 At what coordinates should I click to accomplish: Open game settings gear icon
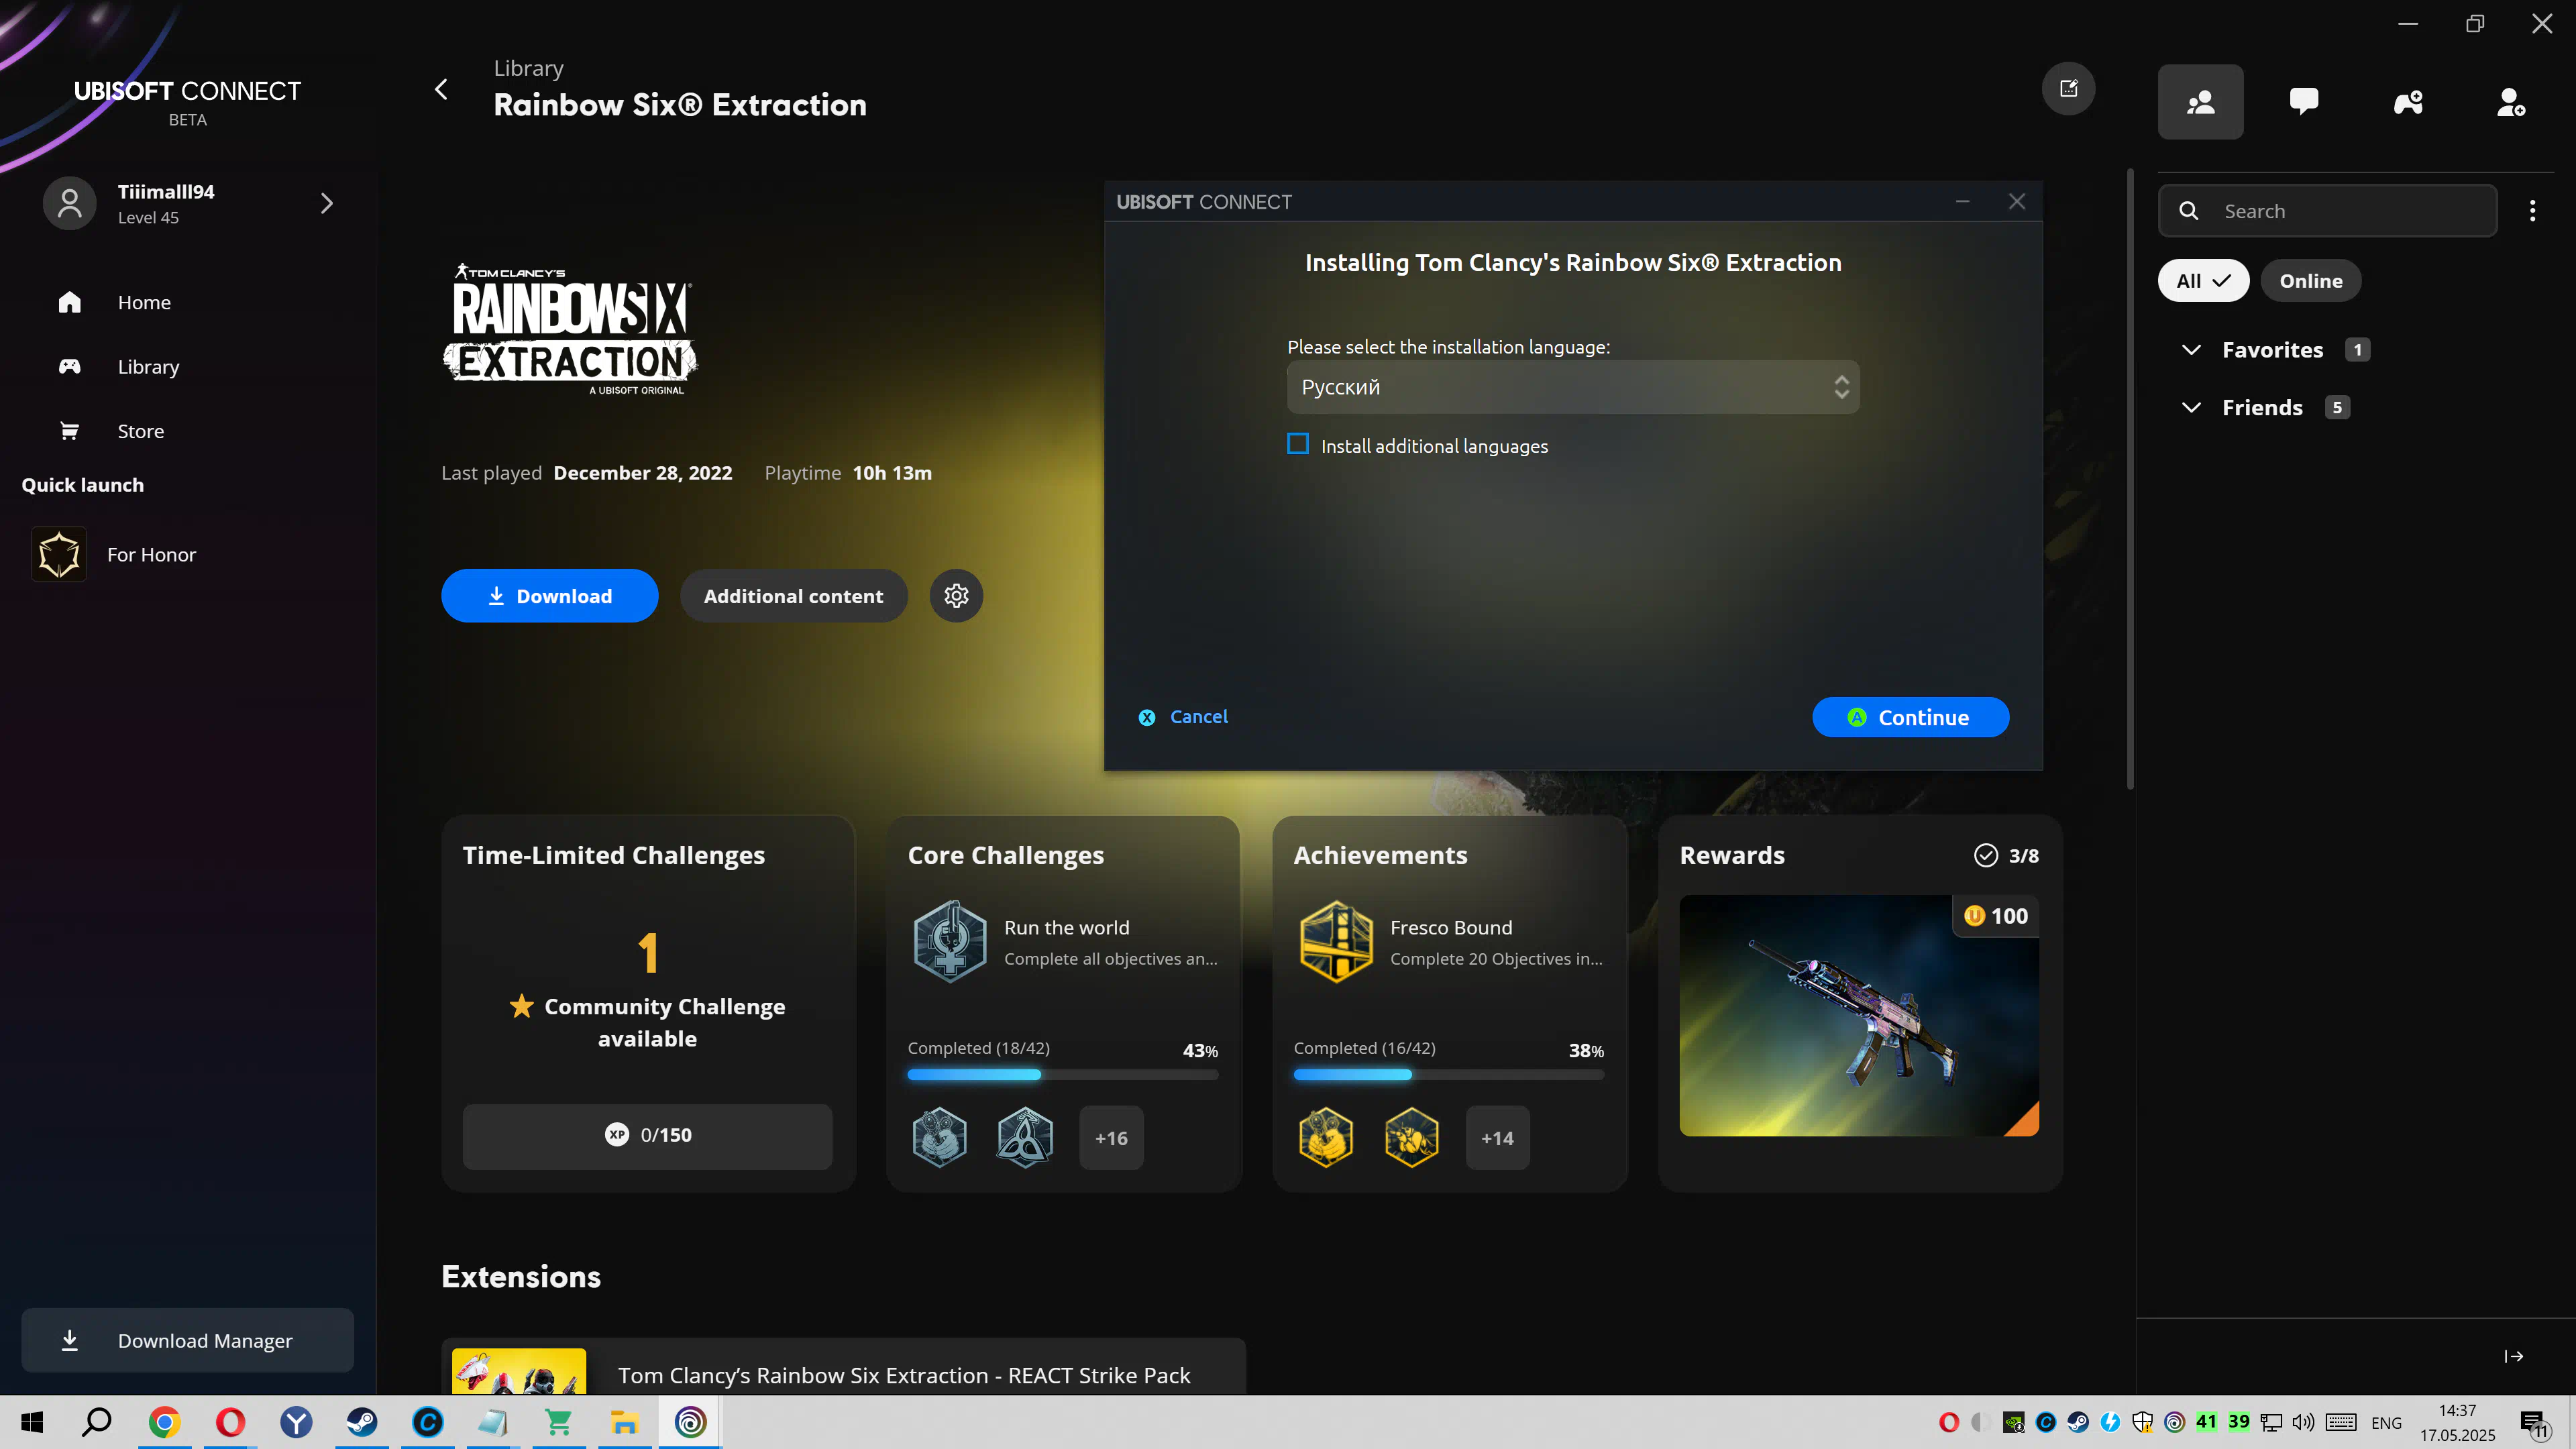956,596
